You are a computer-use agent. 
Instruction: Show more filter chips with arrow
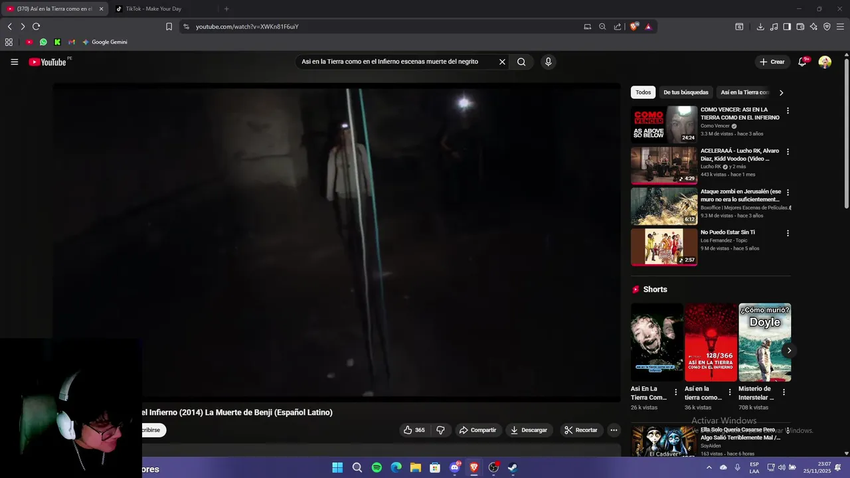[x=781, y=92]
